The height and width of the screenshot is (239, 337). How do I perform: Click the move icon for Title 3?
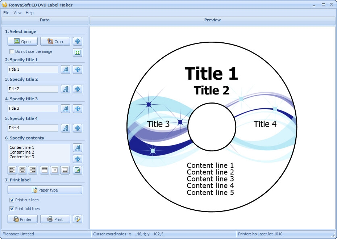pos(78,108)
